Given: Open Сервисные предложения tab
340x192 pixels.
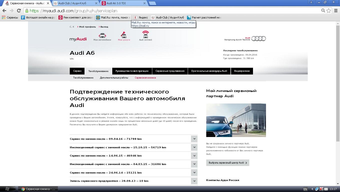Looking at the screenshot, I should [170, 71].
